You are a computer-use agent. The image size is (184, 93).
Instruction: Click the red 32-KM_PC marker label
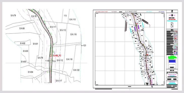57,56
